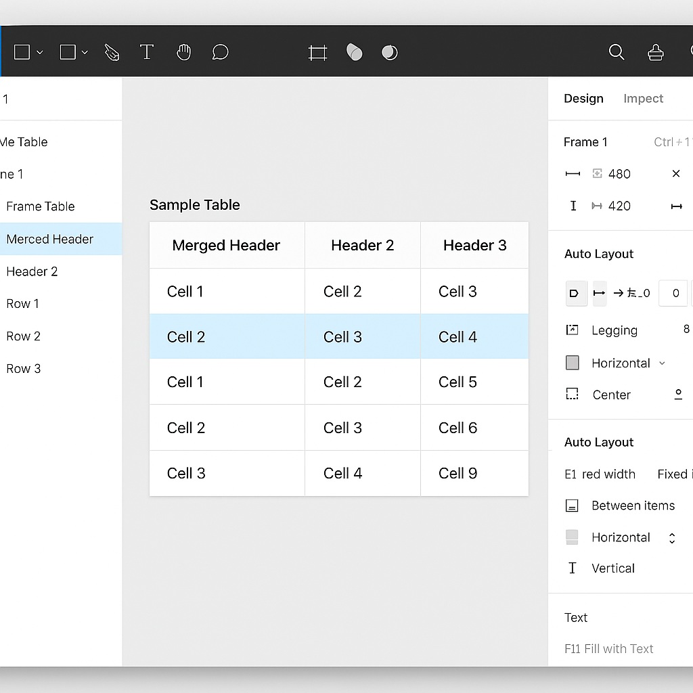This screenshot has height=693, width=693.
Task: Click the contrast circle icon in toolbar
Action: [x=390, y=51]
